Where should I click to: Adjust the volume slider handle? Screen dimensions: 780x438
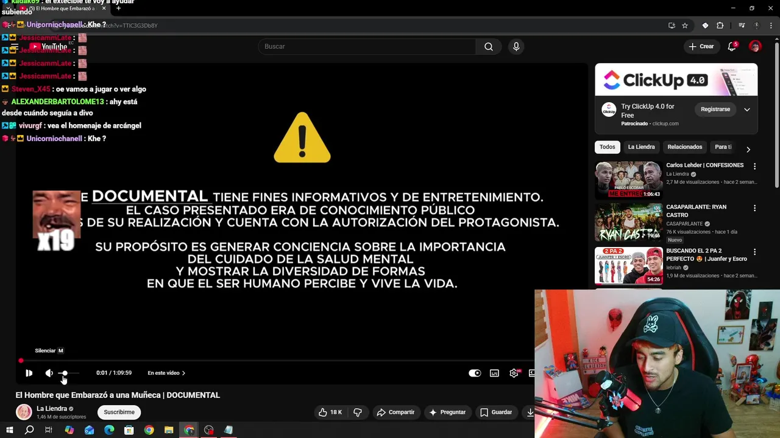pos(64,373)
